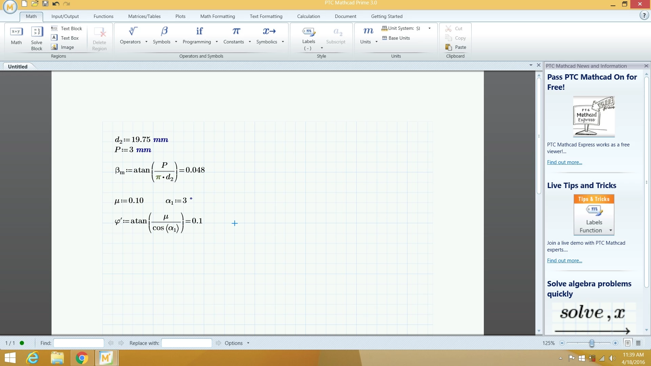Open the Symbols beta icon
The width and height of the screenshot is (651, 366).
coord(164,32)
